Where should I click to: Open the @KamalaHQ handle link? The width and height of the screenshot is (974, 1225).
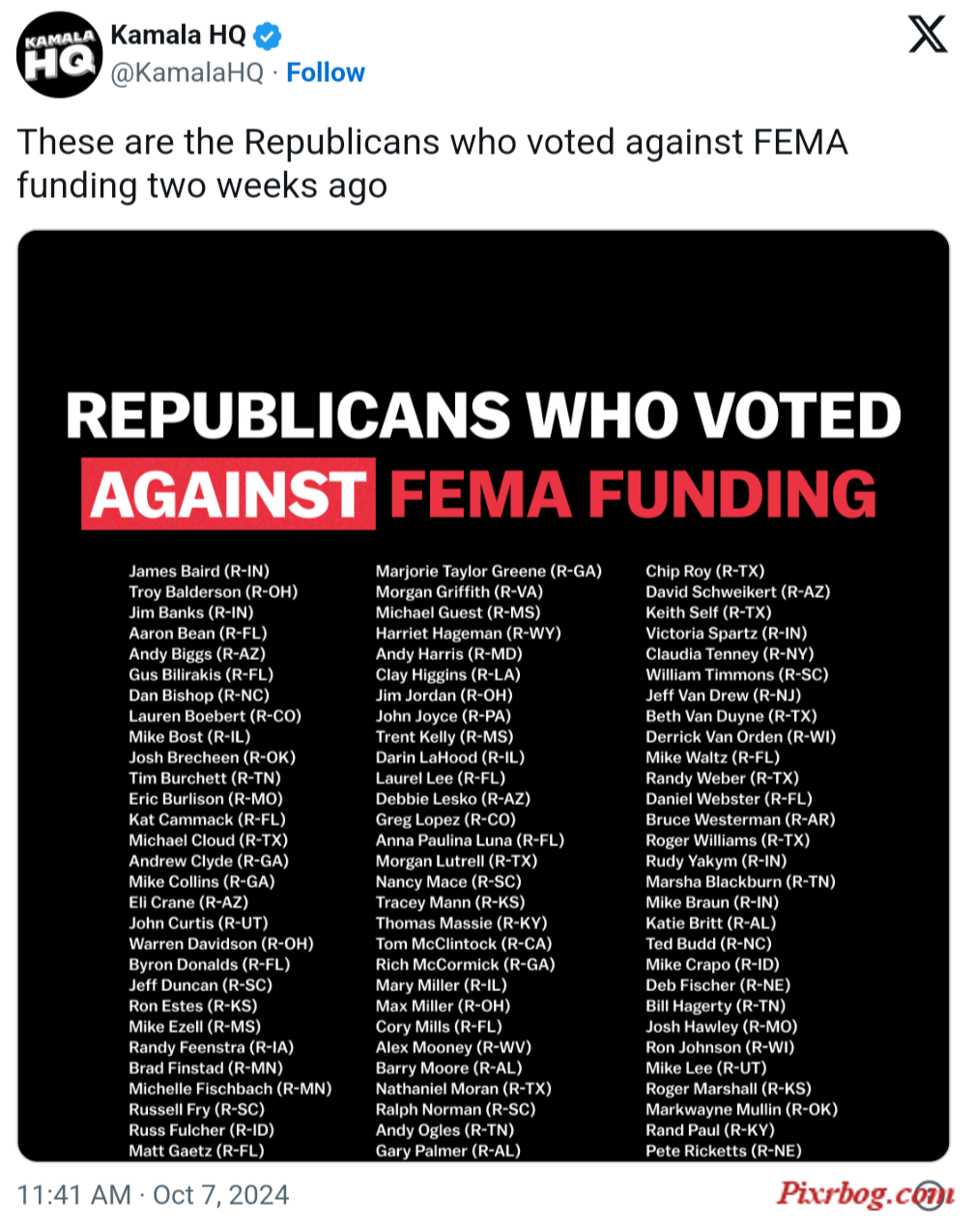pyautogui.click(x=187, y=73)
